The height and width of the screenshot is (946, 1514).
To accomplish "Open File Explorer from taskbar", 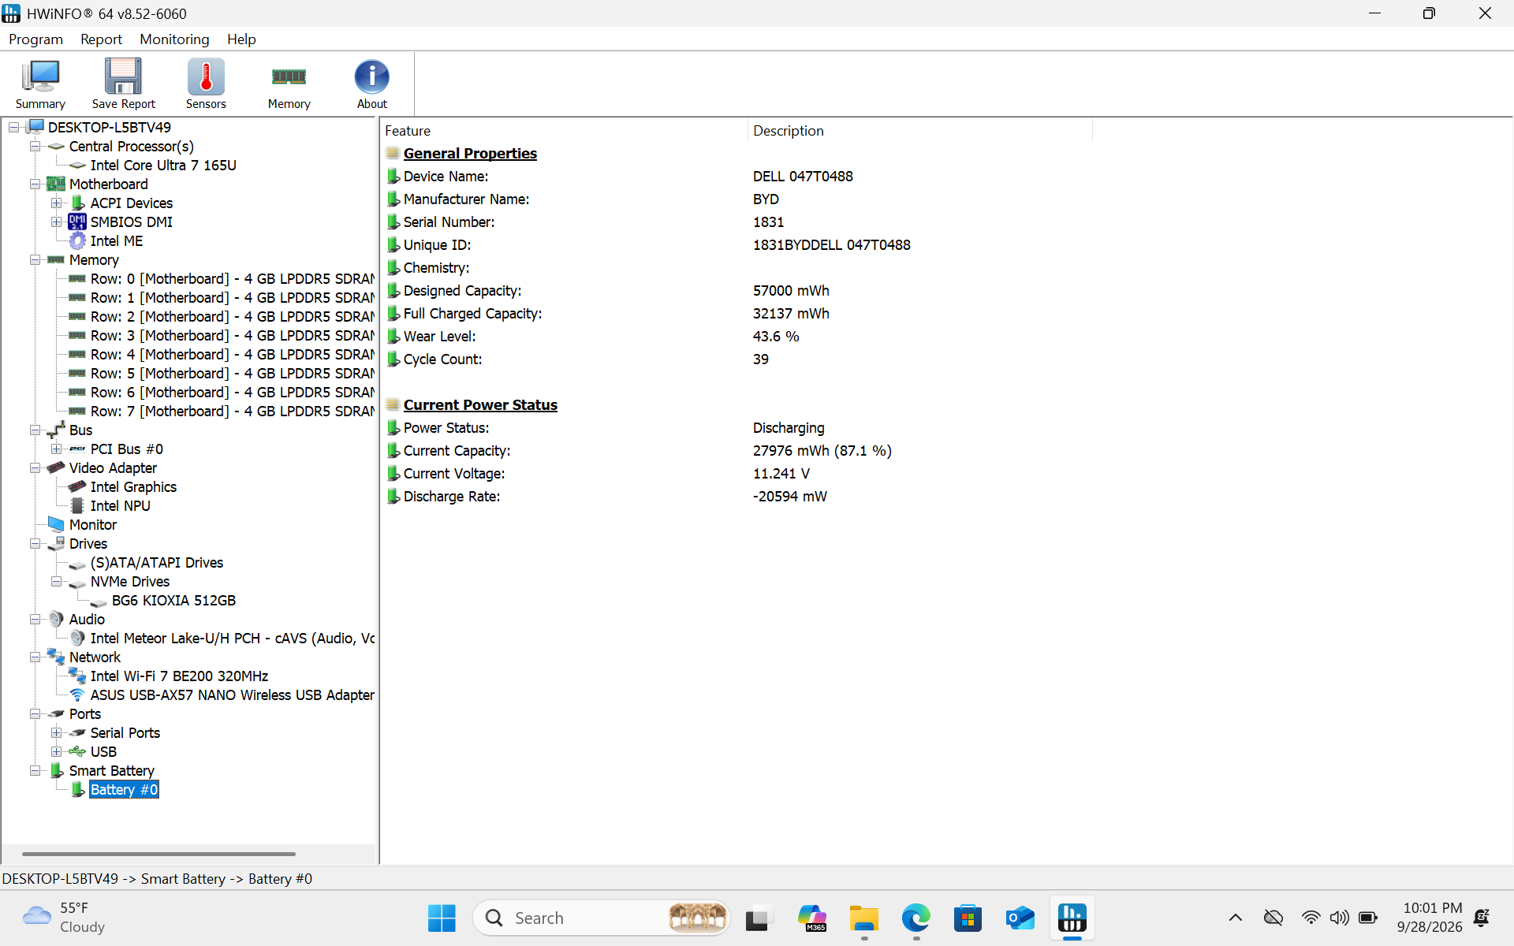I will tap(863, 918).
